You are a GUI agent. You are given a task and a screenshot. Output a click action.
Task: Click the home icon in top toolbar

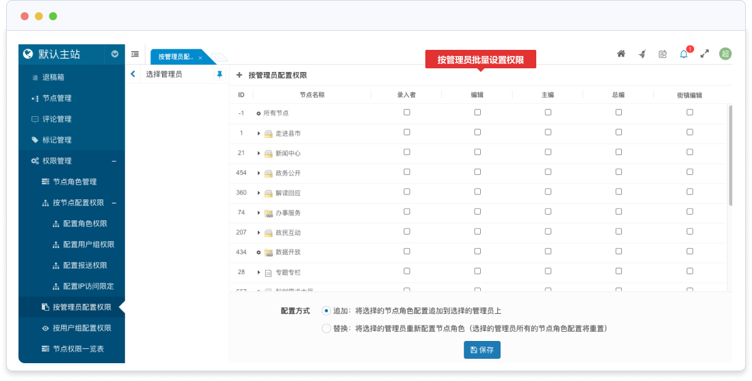(621, 54)
